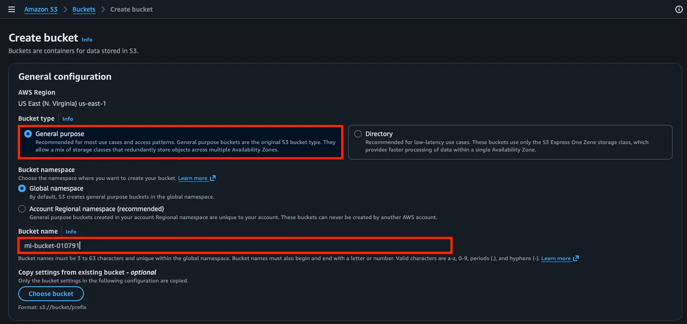The width and height of the screenshot is (687, 324).
Task: Click 'Create bucket' breadcrumb text
Action: pyautogui.click(x=132, y=9)
